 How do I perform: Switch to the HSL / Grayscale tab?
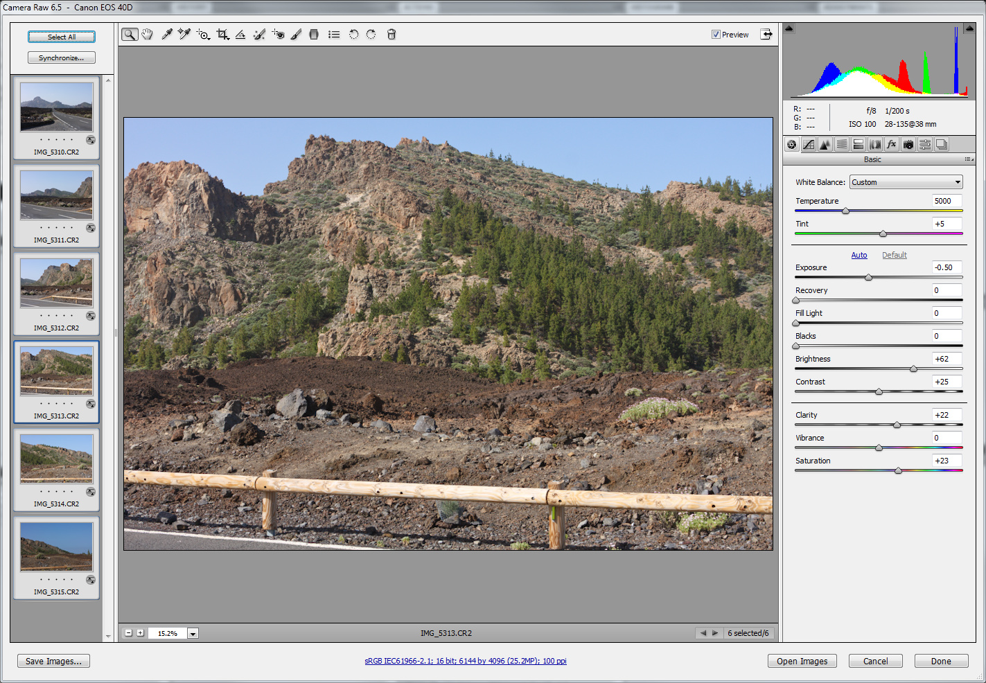tap(842, 145)
